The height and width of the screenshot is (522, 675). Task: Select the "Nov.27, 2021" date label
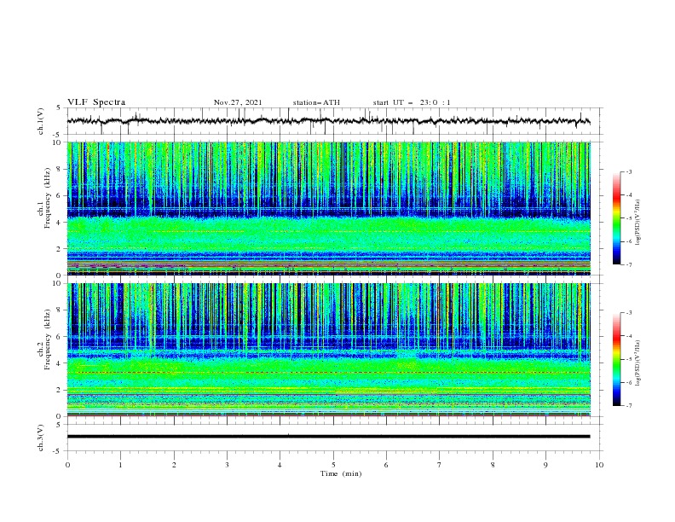tap(238, 102)
